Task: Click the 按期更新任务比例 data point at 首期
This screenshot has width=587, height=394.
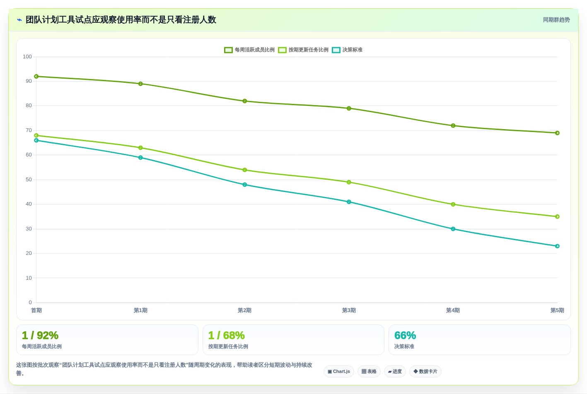Action: pyautogui.click(x=36, y=135)
